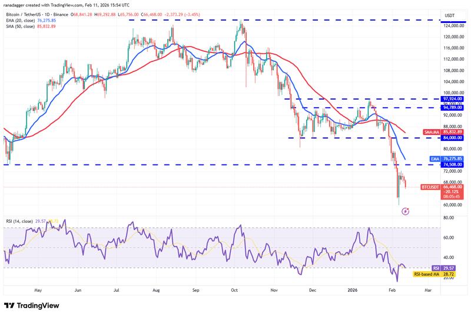The height and width of the screenshot is (316, 471).
Task: Click the red BTCUSDT price tag
Action: tap(443, 187)
